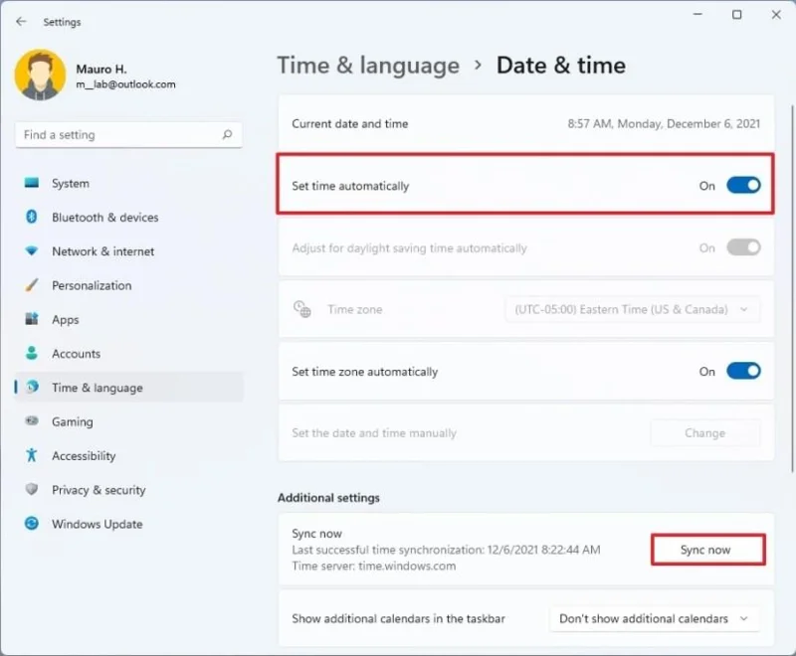Click the Network & internet wifi icon
The height and width of the screenshot is (656, 796).
click(32, 250)
